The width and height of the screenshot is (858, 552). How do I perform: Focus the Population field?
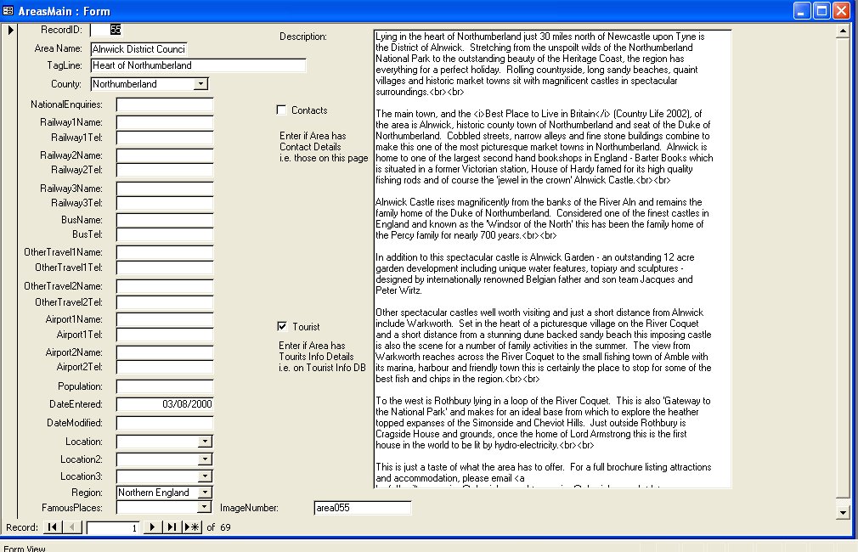[165, 386]
